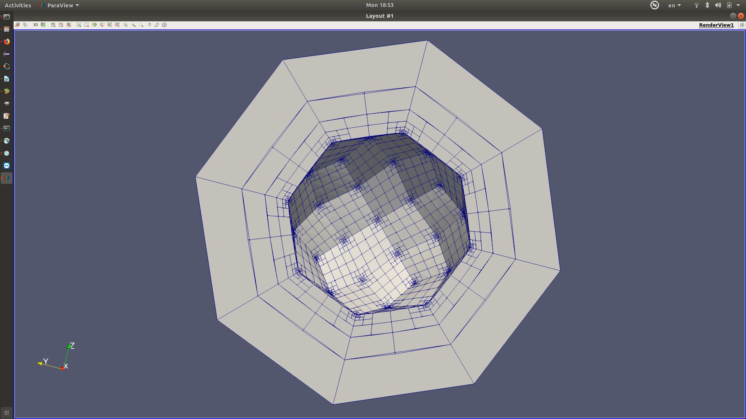Open the text editor dock icon
Viewport: 746px width, 419px height.
(7, 116)
